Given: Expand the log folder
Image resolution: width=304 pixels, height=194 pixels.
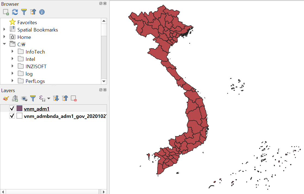Looking at the screenshot, I should (x=13, y=73).
